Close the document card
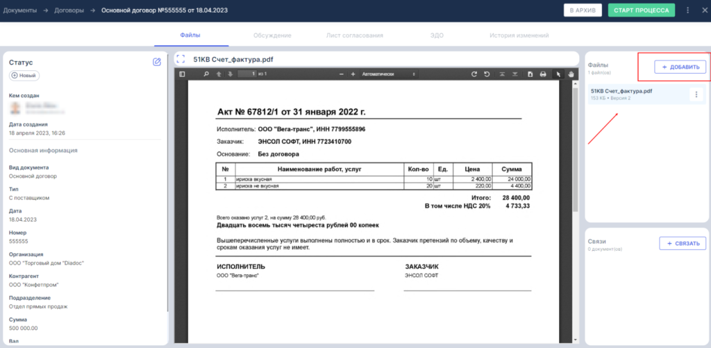The height and width of the screenshot is (348, 711). click(x=704, y=10)
